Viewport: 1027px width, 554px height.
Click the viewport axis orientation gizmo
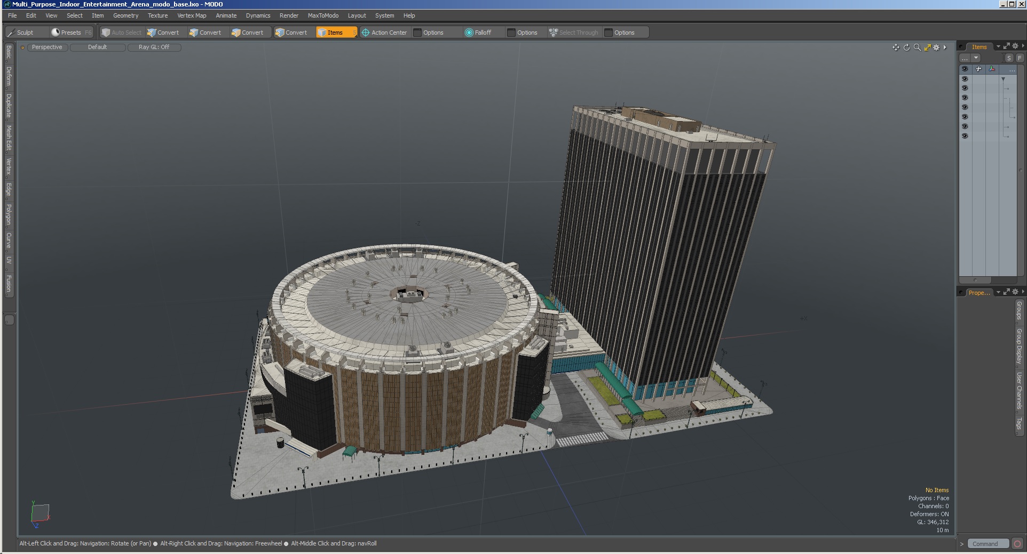(x=39, y=514)
